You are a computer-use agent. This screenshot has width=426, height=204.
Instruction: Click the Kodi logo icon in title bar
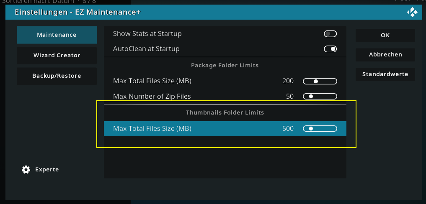[412, 12]
